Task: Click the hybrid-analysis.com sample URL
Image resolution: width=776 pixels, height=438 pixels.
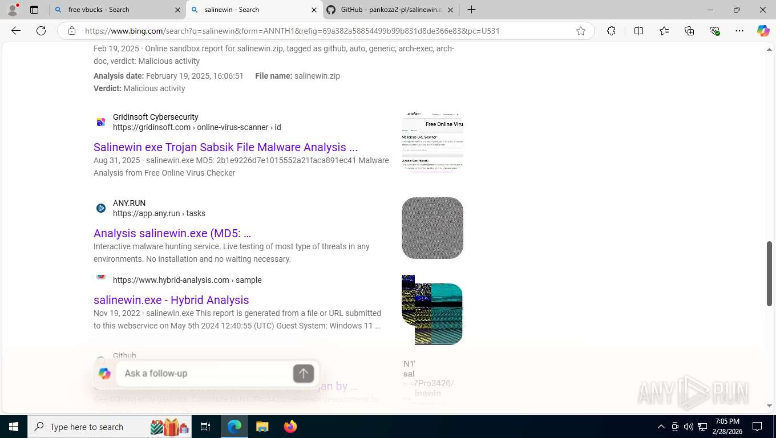Action: [187, 280]
